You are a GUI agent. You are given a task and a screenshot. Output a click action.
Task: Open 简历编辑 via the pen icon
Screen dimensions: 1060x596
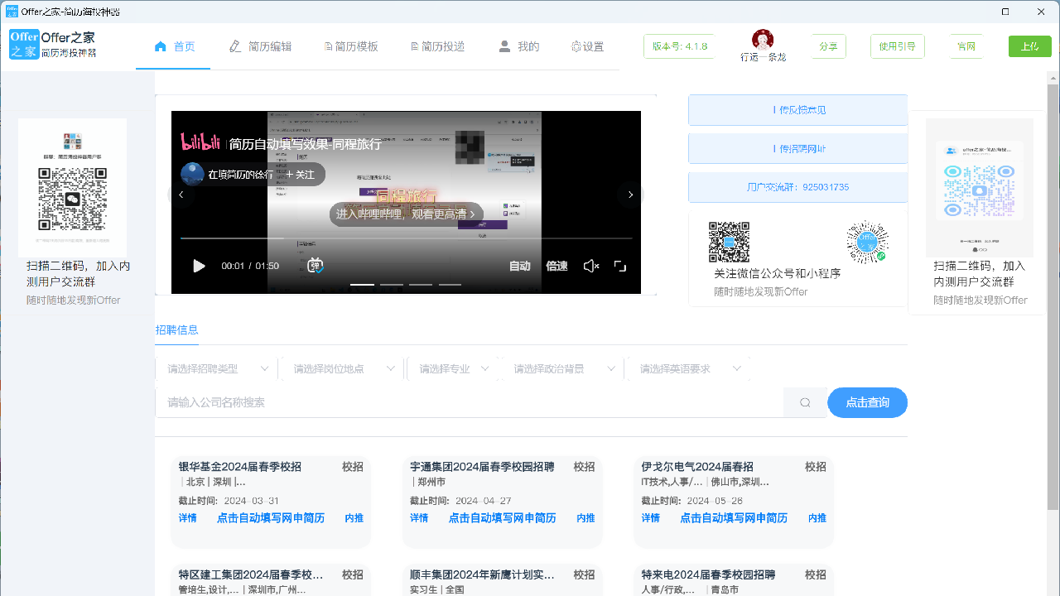point(236,46)
